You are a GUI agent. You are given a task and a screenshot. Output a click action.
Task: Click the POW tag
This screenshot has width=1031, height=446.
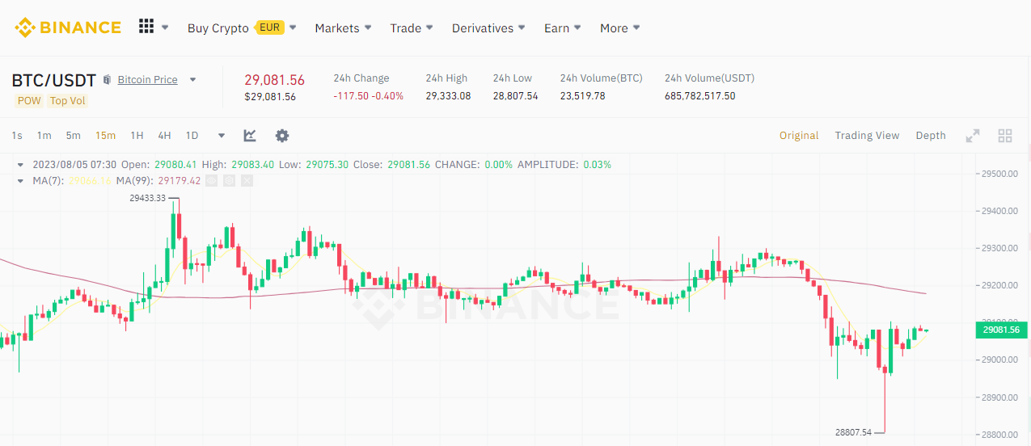pyautogui.click(x=29, y=101)
